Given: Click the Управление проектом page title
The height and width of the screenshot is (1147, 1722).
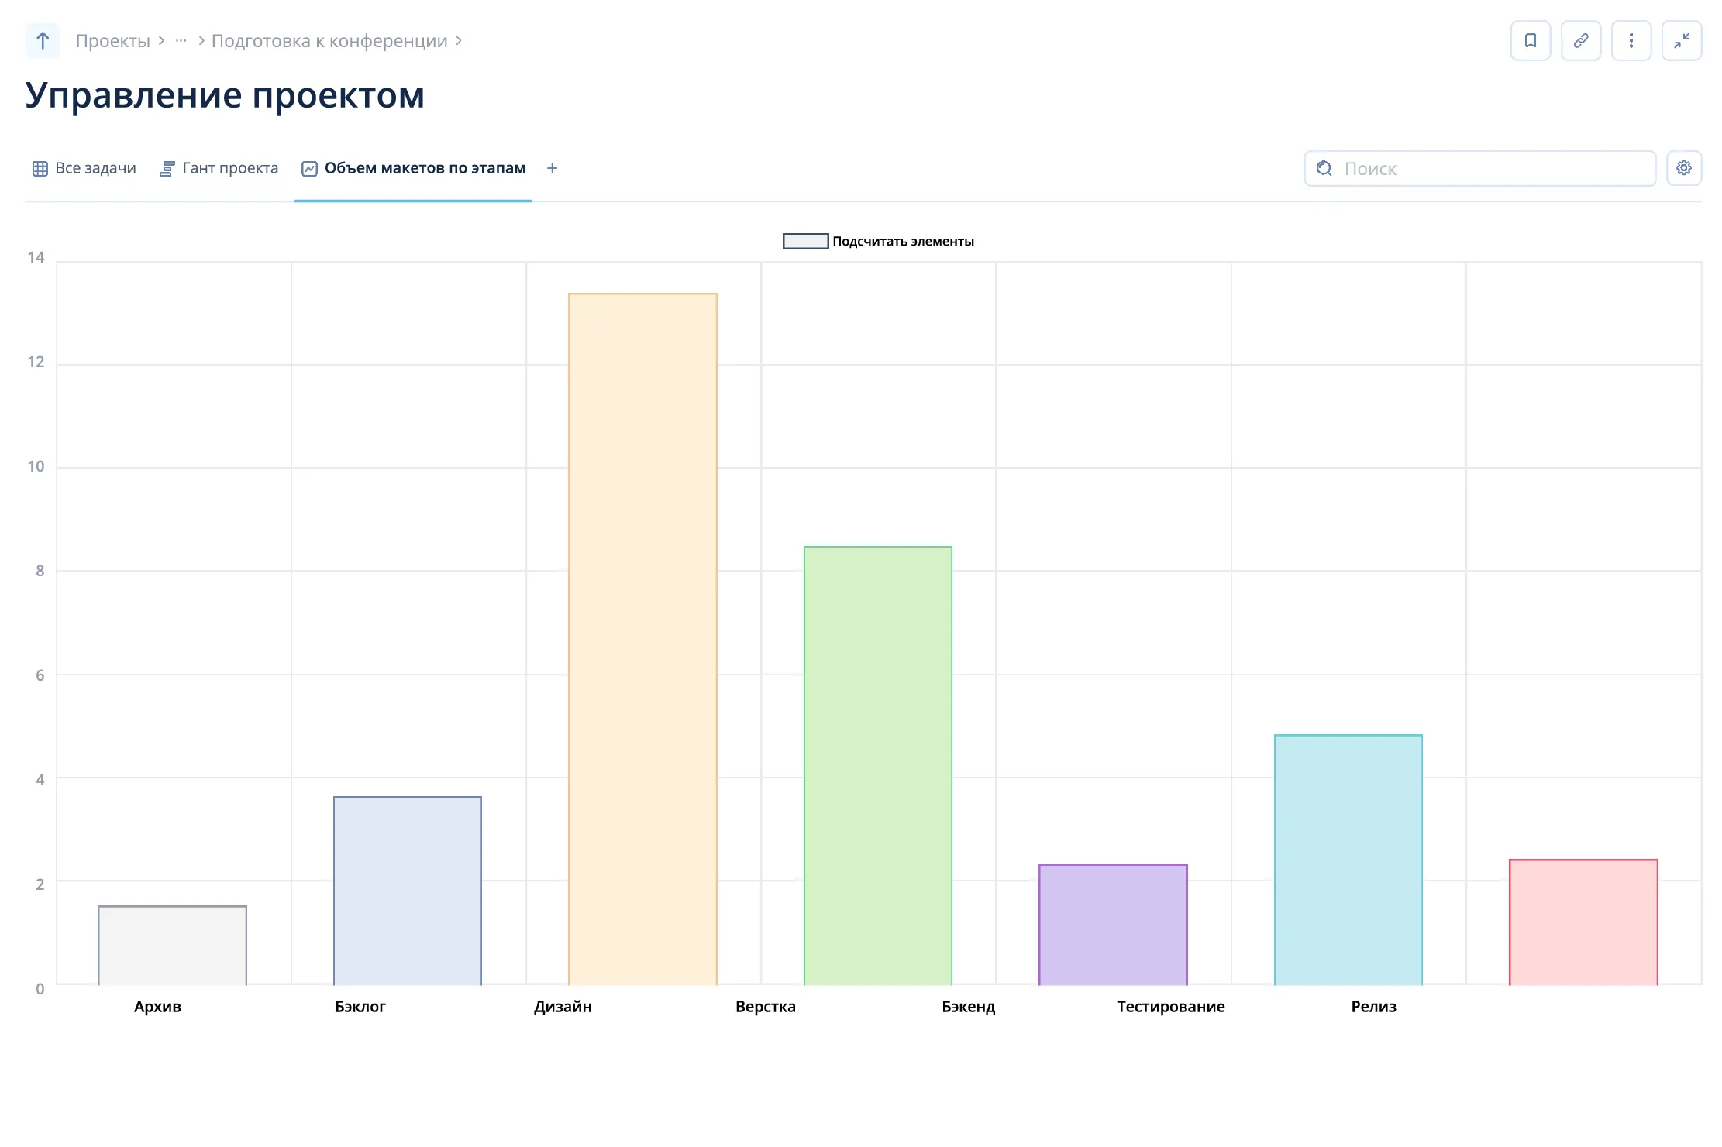Looking at the screenshot, I should [225, 95].
